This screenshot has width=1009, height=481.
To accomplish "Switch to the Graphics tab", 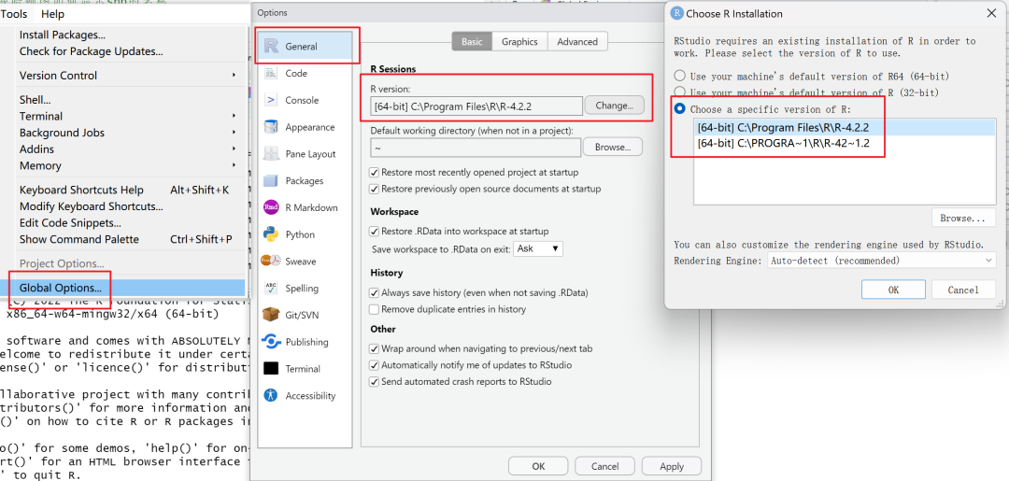I will pyautogui.click(x=519, y=41).
